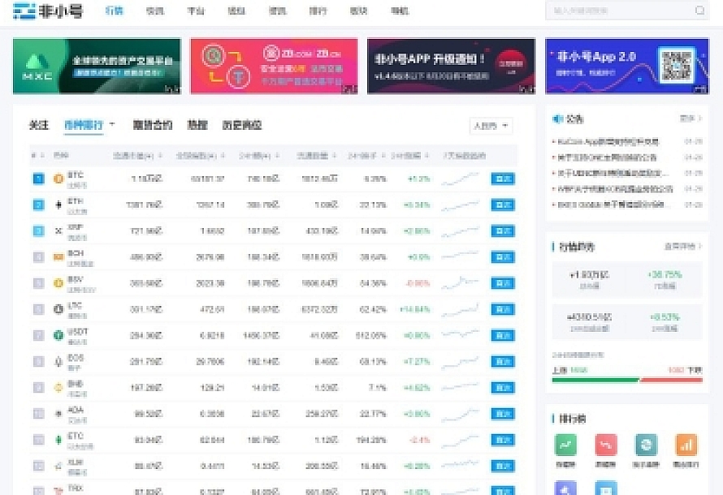Image resolution: width=723 pixels, height=495 pixels.
Task: Open the teal circular ranking icon
Action: [x=646, y=445]
